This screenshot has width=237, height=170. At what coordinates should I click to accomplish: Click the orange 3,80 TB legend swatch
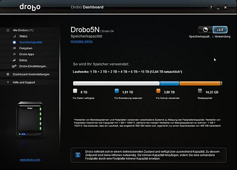coord(158,91)
